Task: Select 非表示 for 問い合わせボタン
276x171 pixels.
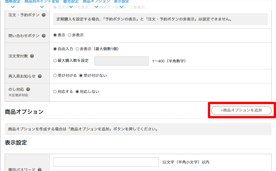Action: tap(69, 35)
